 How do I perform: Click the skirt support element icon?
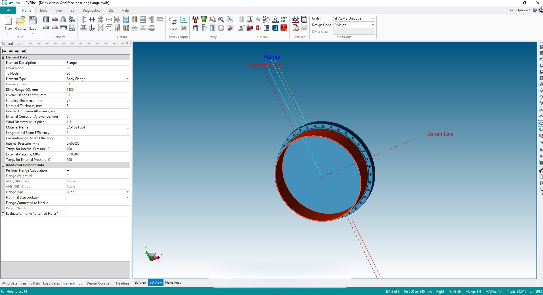pos(72,28)
